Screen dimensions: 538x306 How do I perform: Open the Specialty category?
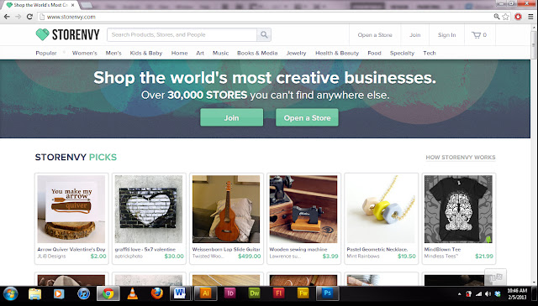402,53
